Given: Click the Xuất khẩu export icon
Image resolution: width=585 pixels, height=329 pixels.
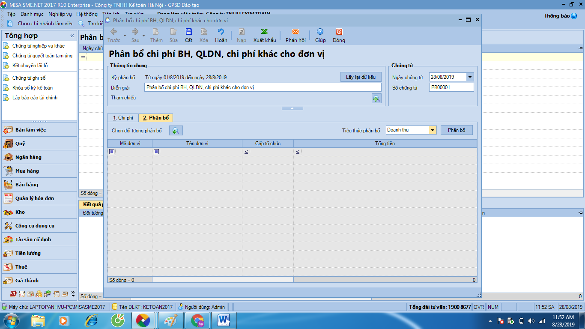Looking at the screenshot, I should tap(265, 32).
